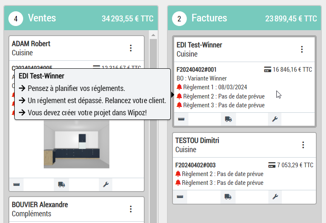Open three-dot menu on TESTOU Dimitri card
The image size is (326, 223).
tap(303, 145)
